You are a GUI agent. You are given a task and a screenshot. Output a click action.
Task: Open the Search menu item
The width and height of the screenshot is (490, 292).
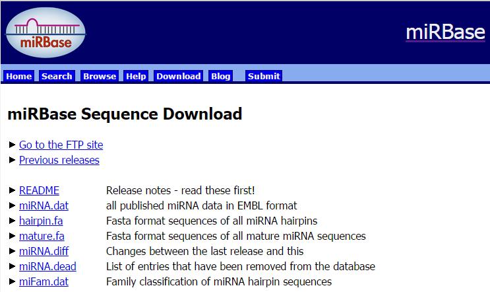point(57,76)
